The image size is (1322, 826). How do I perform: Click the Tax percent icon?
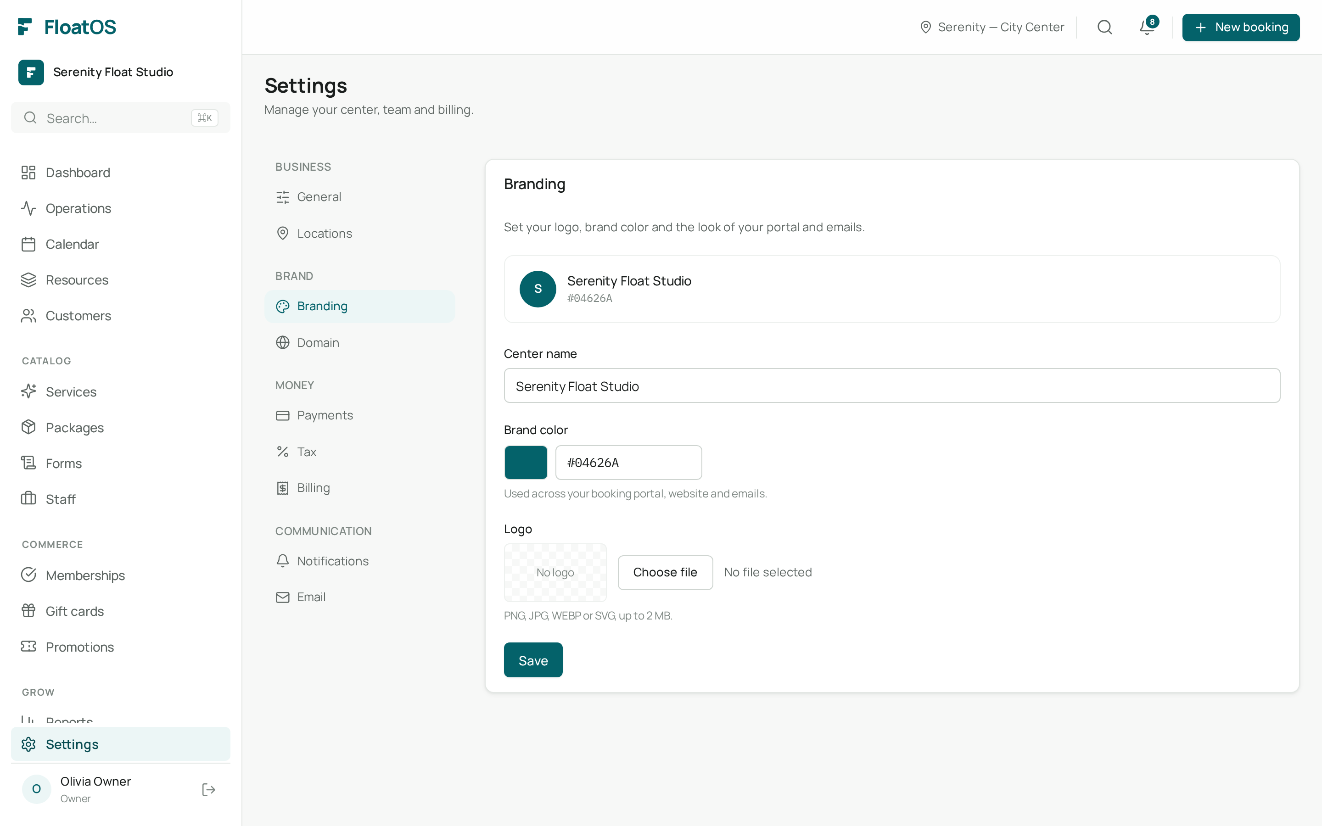tap(282, 452)
